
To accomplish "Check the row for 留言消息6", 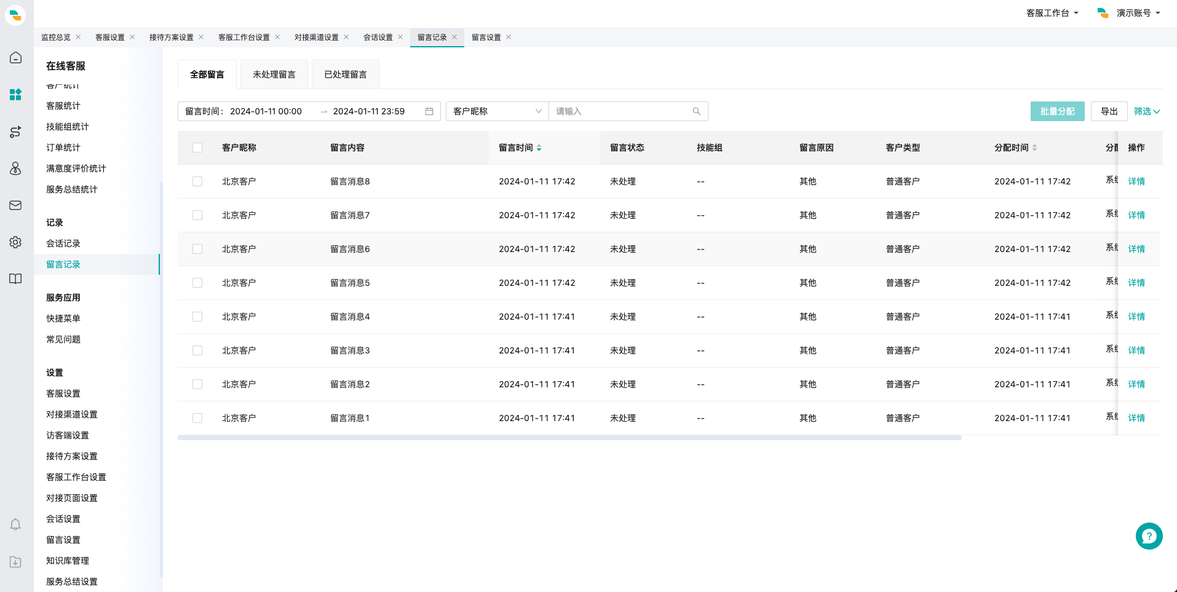I will coord(197,249).
